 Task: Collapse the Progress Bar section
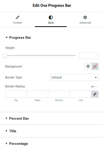pos(18,37)
